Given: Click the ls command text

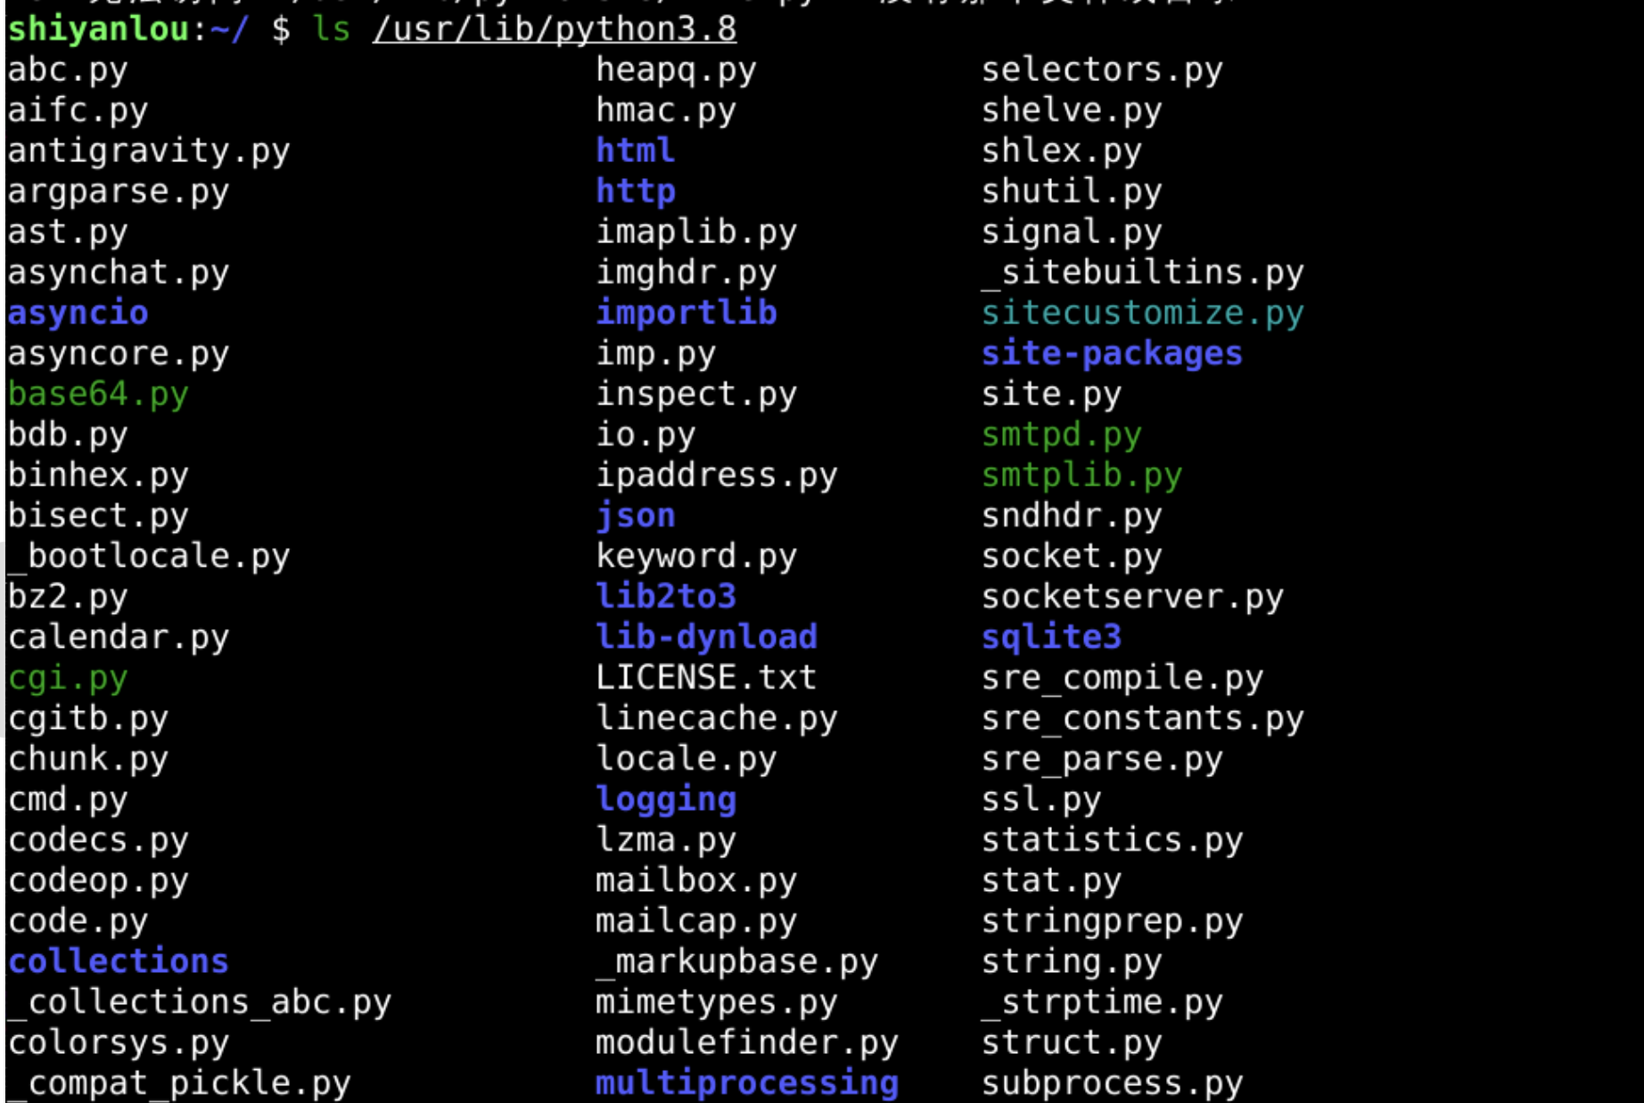Looking at the screenshot, I should (x=332, y=29).
